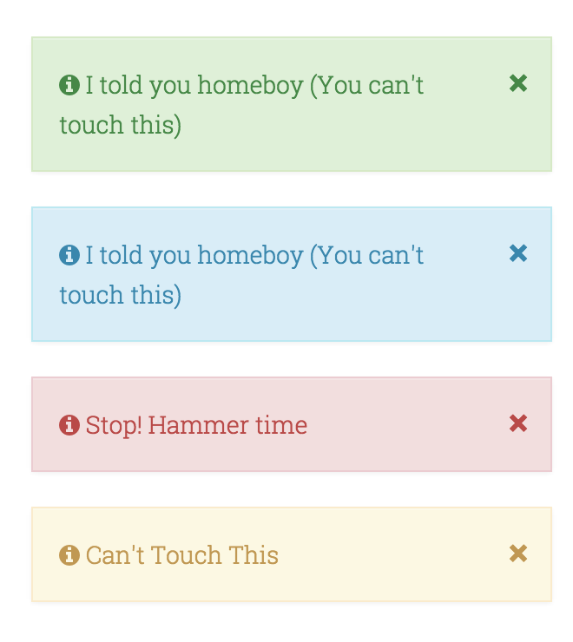Click '(You can't' in the green alert
The image size is (573, 642).
point(367,86)
